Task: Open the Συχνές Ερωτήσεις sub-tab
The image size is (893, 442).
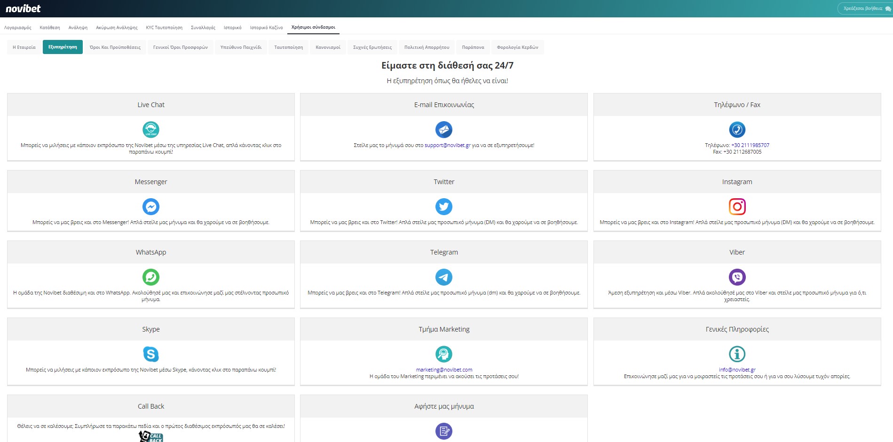Action: pos(372,47)
